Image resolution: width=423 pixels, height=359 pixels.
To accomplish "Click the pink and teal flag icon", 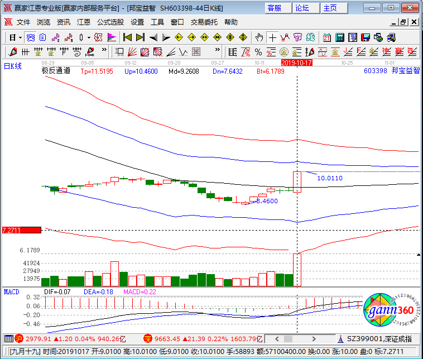I will [x=112, y=37].
